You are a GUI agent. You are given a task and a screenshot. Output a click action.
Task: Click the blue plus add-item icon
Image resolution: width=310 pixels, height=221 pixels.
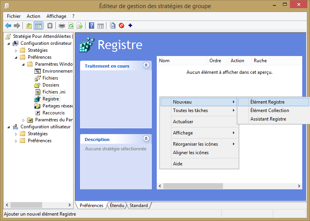tap(130, 26)
